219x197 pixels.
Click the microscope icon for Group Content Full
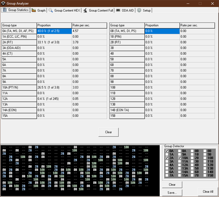tap(85, 10)
